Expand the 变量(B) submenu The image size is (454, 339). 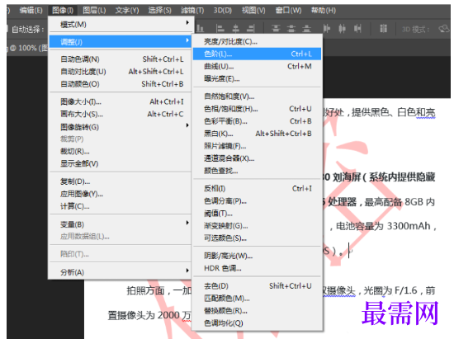coord(120,224)
